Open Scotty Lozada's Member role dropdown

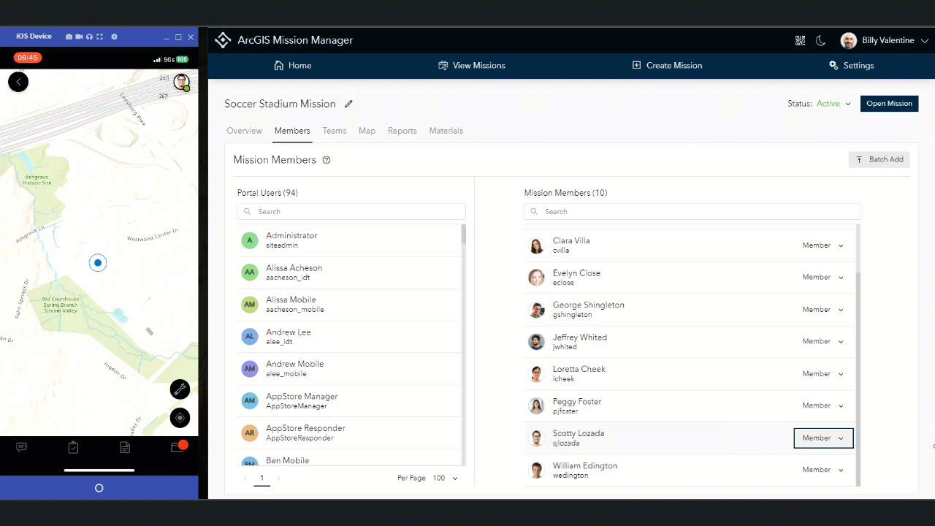point(823,438)
